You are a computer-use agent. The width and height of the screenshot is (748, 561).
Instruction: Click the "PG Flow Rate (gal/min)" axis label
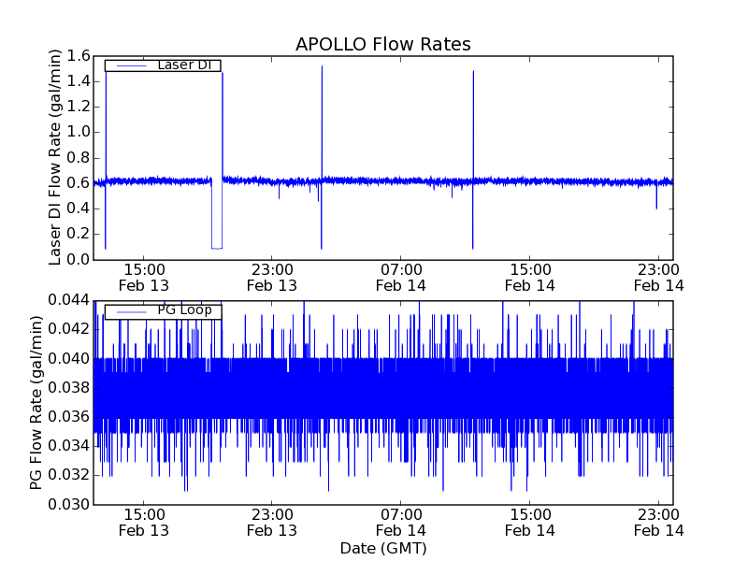(36, 402)
